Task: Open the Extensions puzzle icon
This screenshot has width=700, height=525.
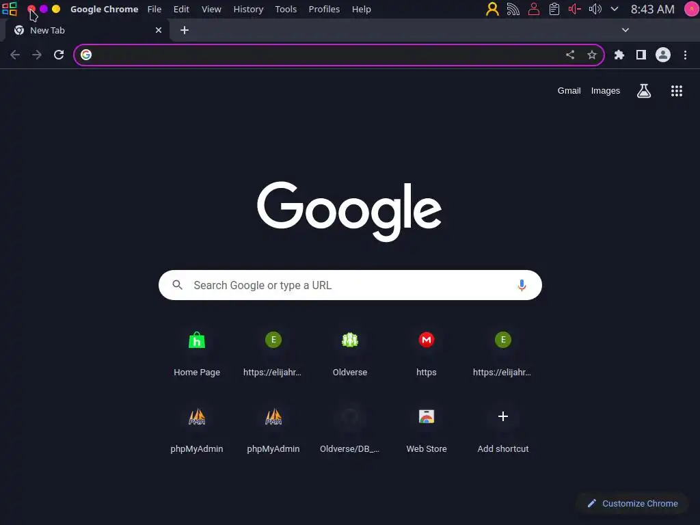Action: (x=619, y=55)
